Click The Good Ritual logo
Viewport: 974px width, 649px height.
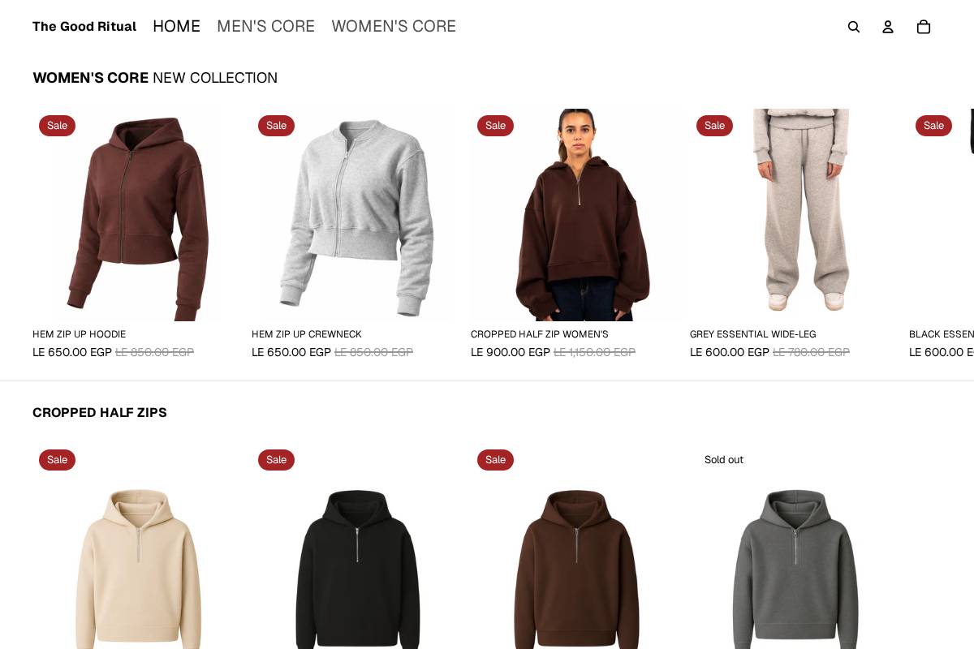84,27
